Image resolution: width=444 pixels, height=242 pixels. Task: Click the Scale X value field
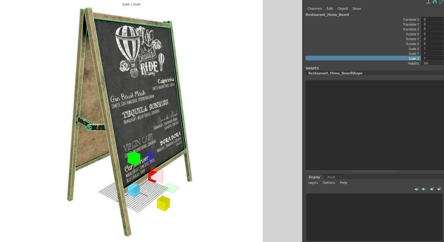coord(432,48)
